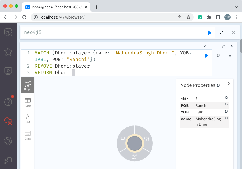Switch to Code view
The height and width of the screenshot is (169, 242).
point(27,135)
